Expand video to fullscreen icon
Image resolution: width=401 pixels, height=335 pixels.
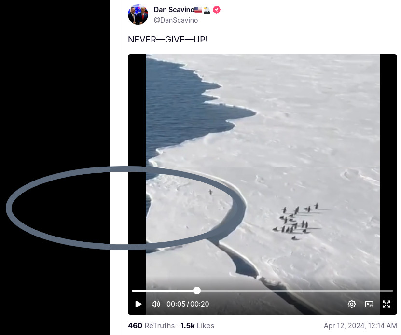tap(387, 304)
